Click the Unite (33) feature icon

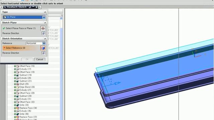[x=18, y=105]
